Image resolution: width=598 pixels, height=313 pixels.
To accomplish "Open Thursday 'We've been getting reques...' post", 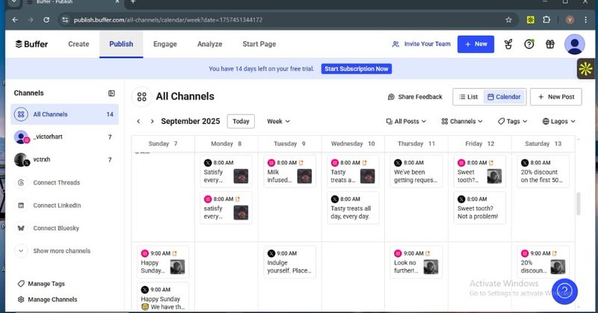I will point(416,171).
